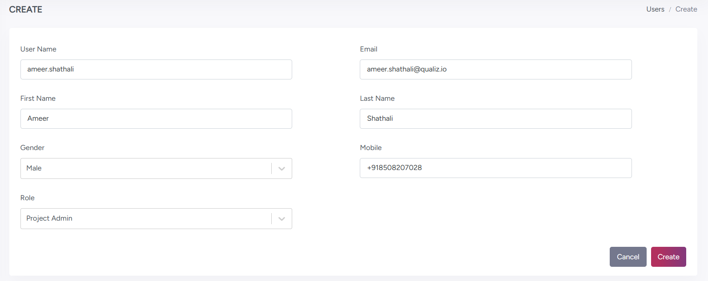Click the First Name field label
Image resolution: width=708 pixels, height=281 pixels.
[38, 99]
